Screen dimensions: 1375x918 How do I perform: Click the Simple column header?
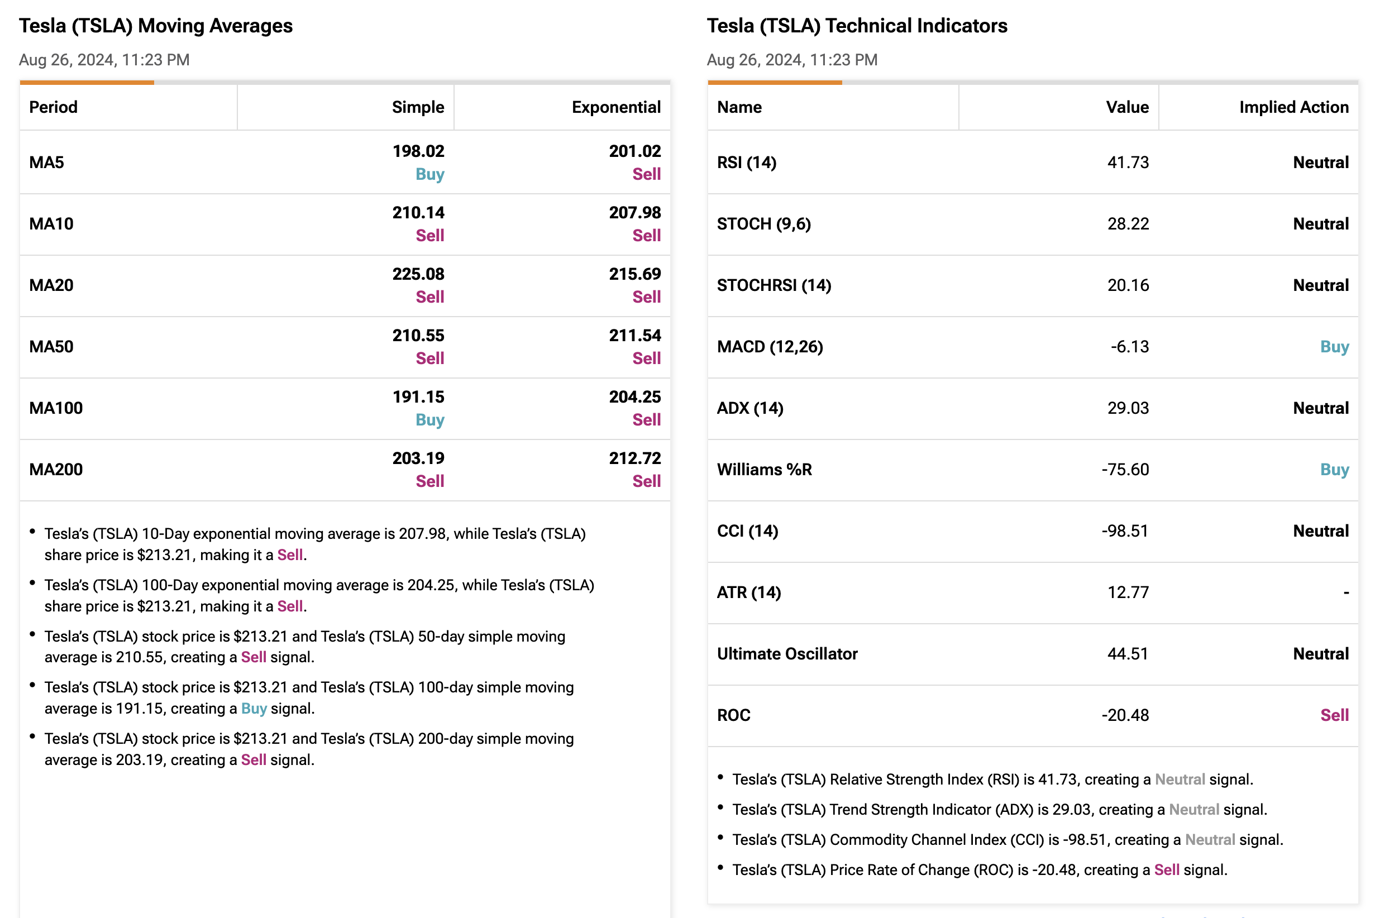[x=418, y=107]
